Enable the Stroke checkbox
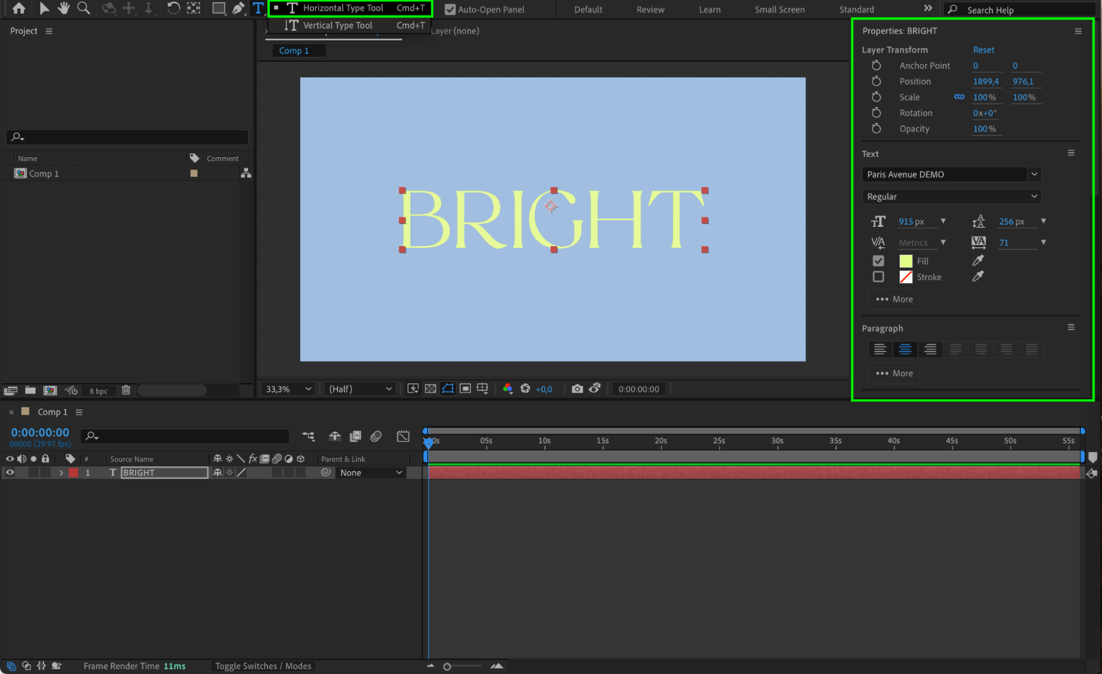This screenshot has width=1102, height=674. (878, 277)
